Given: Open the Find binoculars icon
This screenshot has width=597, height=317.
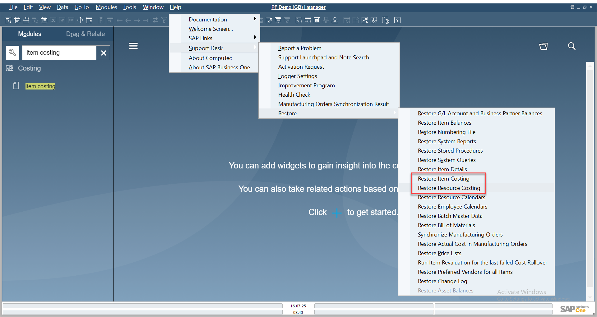Looking at the screenshot, I should point(101,20).
